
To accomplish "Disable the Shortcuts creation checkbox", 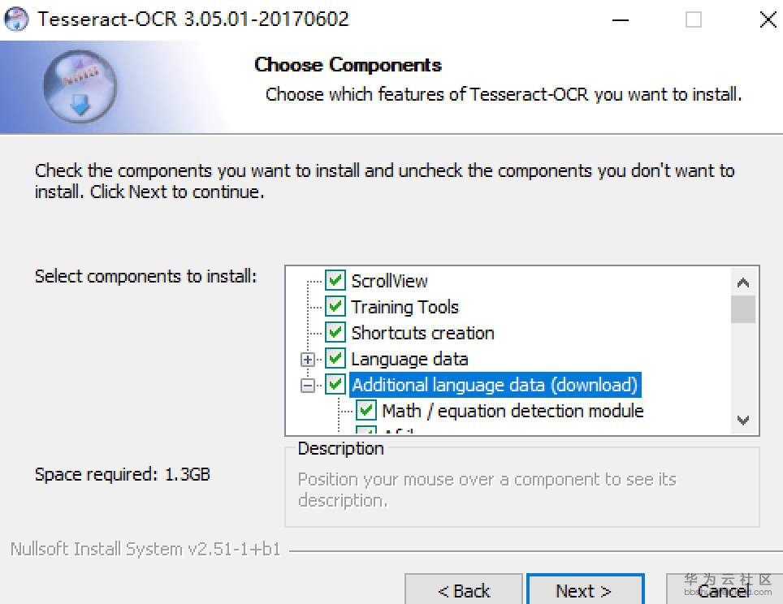I will point(335,333).
